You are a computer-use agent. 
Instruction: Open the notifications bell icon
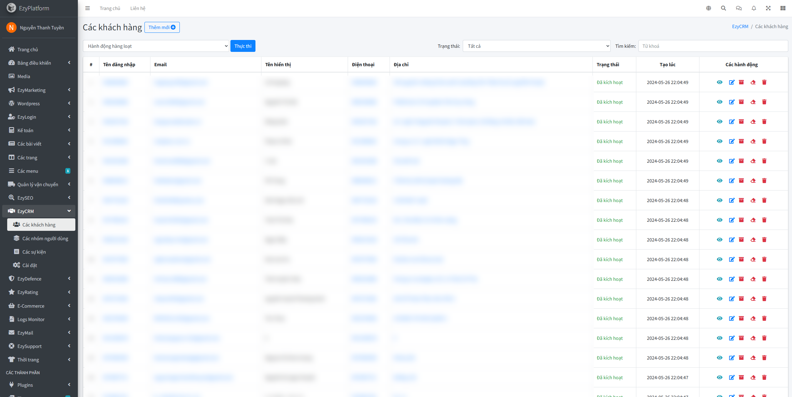coord(754,8)
